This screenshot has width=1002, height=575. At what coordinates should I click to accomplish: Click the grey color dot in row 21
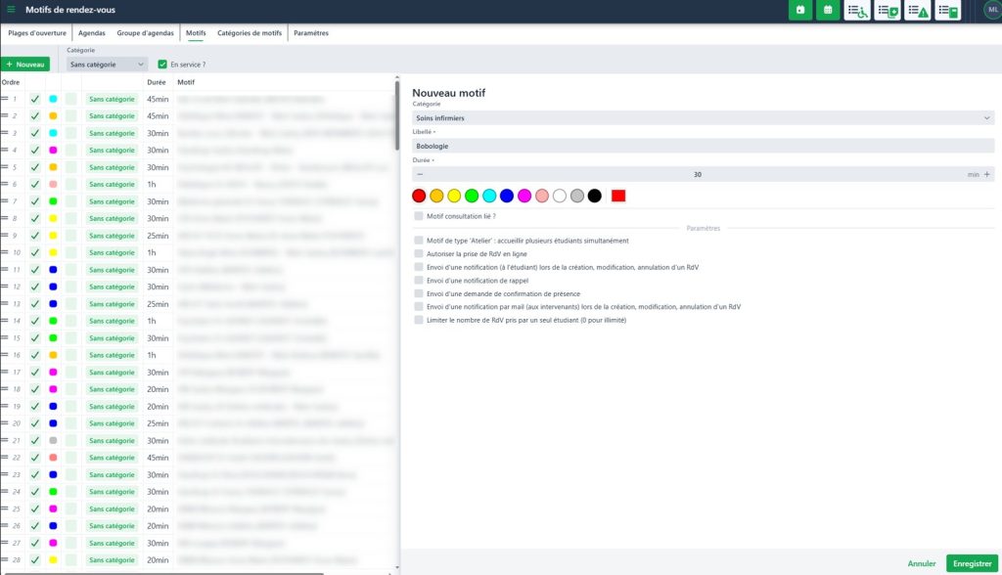(x=53, y=440)
